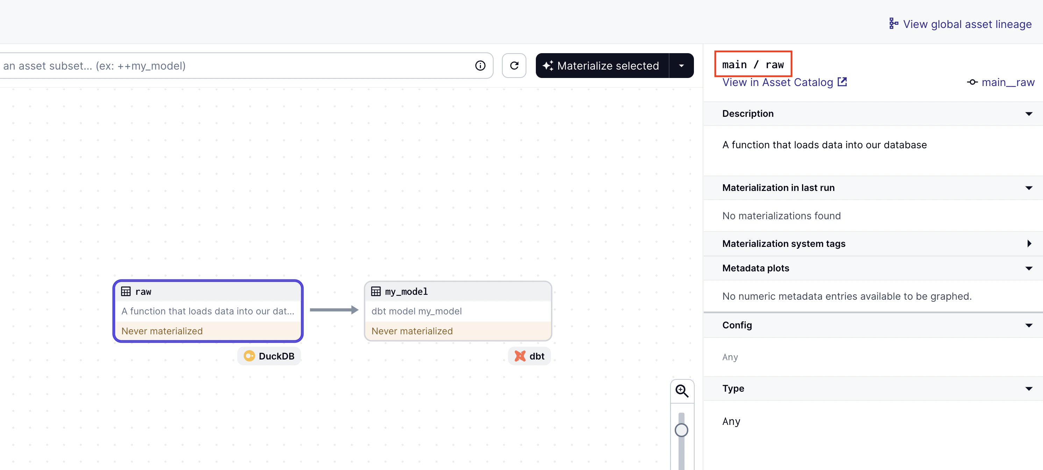Viewport: 1043px width, 470px height.
Task: Click the table icon on my_model node
Action: pyautogui.click(x=376, y=291)
